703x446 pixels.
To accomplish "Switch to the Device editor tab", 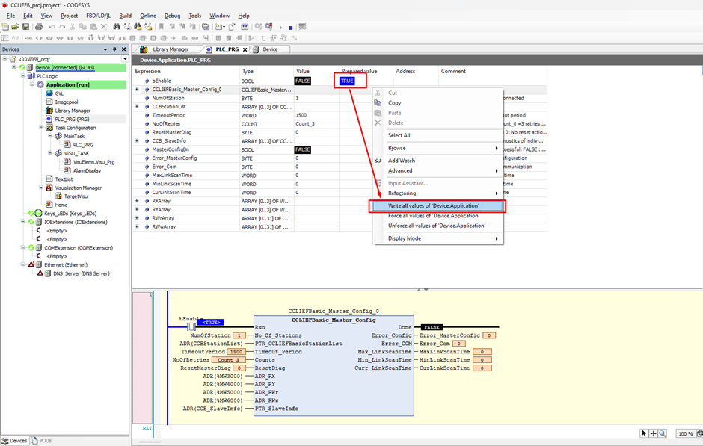I will pyautogui.click(x=270, y=49).
